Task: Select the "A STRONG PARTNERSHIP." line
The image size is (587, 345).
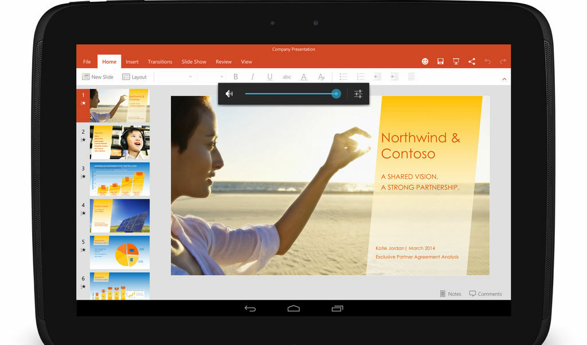Action: (420, 187)
